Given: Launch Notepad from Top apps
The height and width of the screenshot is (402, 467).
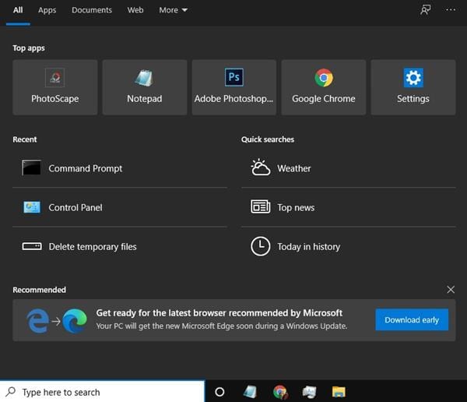Looking at the screenshot, I should click(x=145, y=87).
